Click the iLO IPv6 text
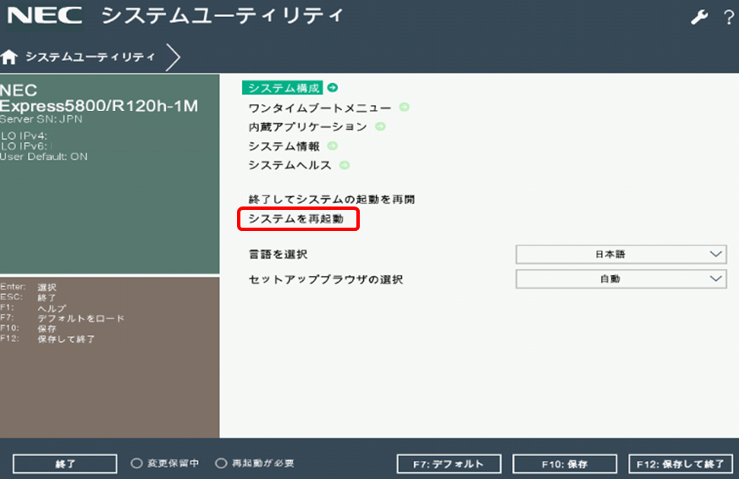Viewport: 739px width, 479px height. (x=24, y=146)
